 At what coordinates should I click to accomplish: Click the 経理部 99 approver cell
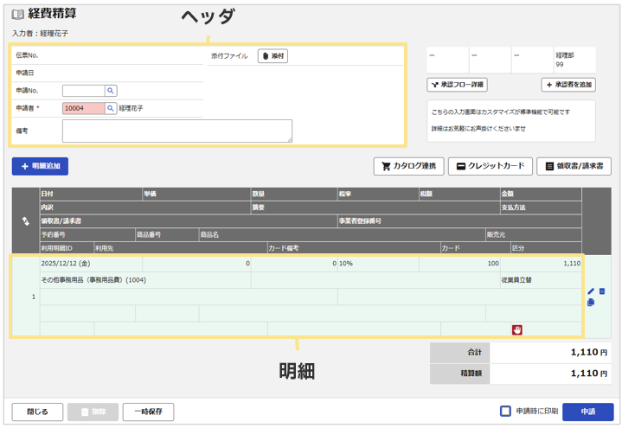[x=574, y=60]
